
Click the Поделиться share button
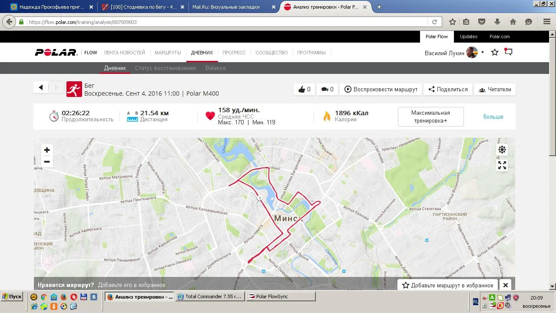coord(448,89)
